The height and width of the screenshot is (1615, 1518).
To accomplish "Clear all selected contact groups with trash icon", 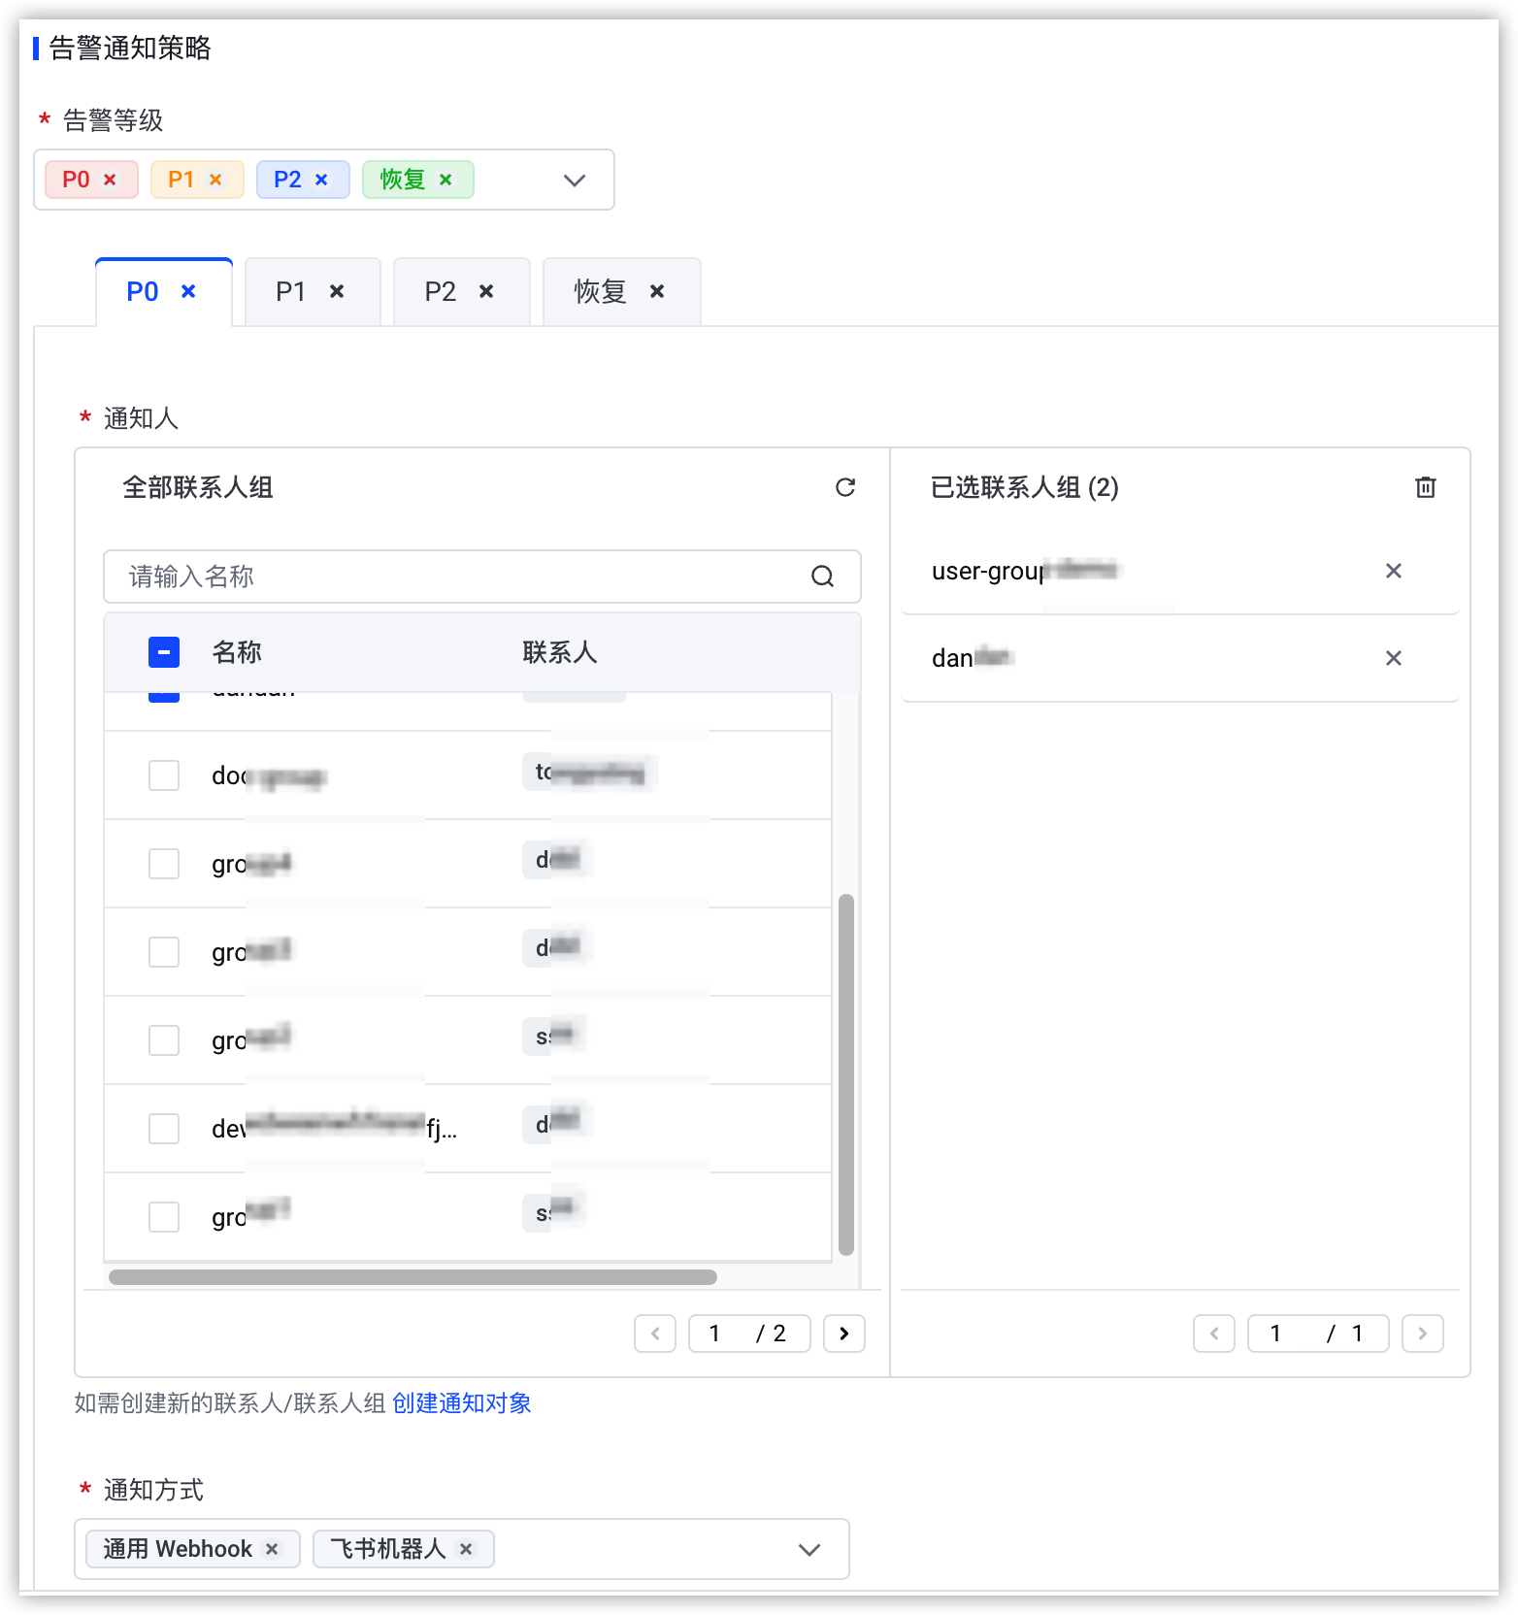I will tap(1425, 487).
